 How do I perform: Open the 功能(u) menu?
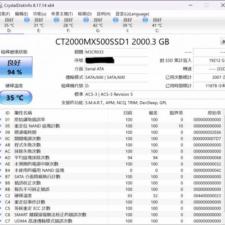click(x=40, y=14)
